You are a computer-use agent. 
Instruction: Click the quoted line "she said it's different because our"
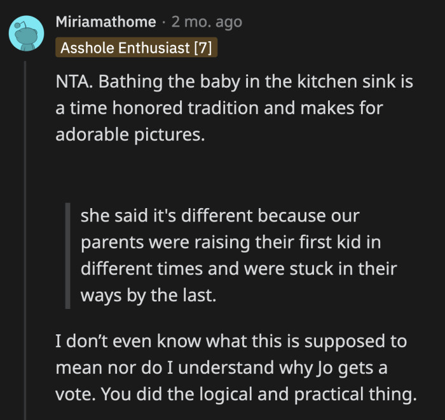(x=220, y=216)
